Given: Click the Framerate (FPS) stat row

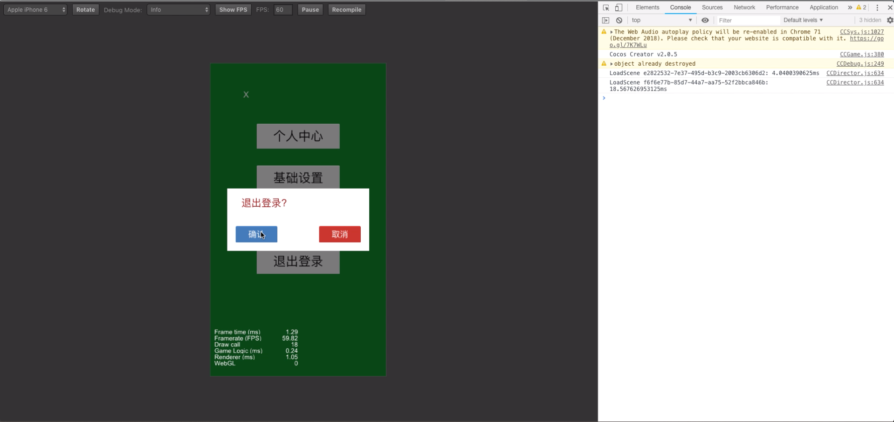Looking at the screenshot, I should pyautogui.click(x=256, y=339).
